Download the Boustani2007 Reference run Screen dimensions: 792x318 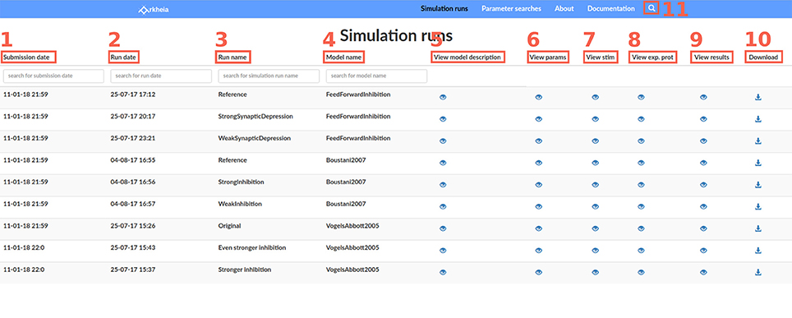click(757, 163)
